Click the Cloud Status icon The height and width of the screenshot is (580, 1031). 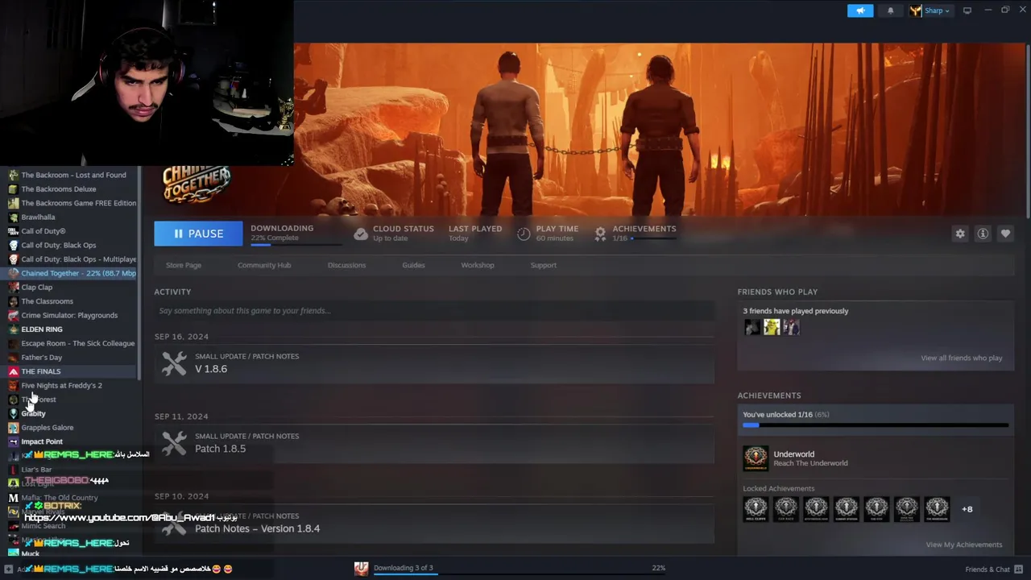[x=361, y=234]
